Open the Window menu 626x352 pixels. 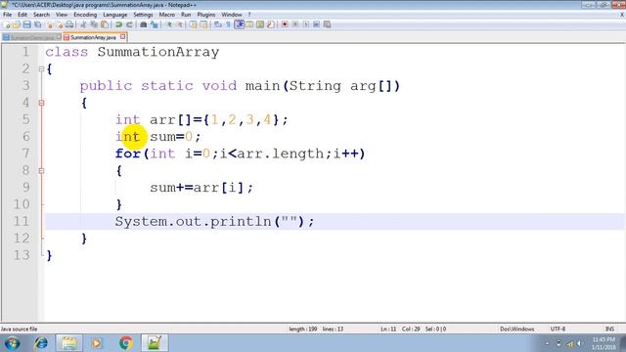click(x=232, y=15)
